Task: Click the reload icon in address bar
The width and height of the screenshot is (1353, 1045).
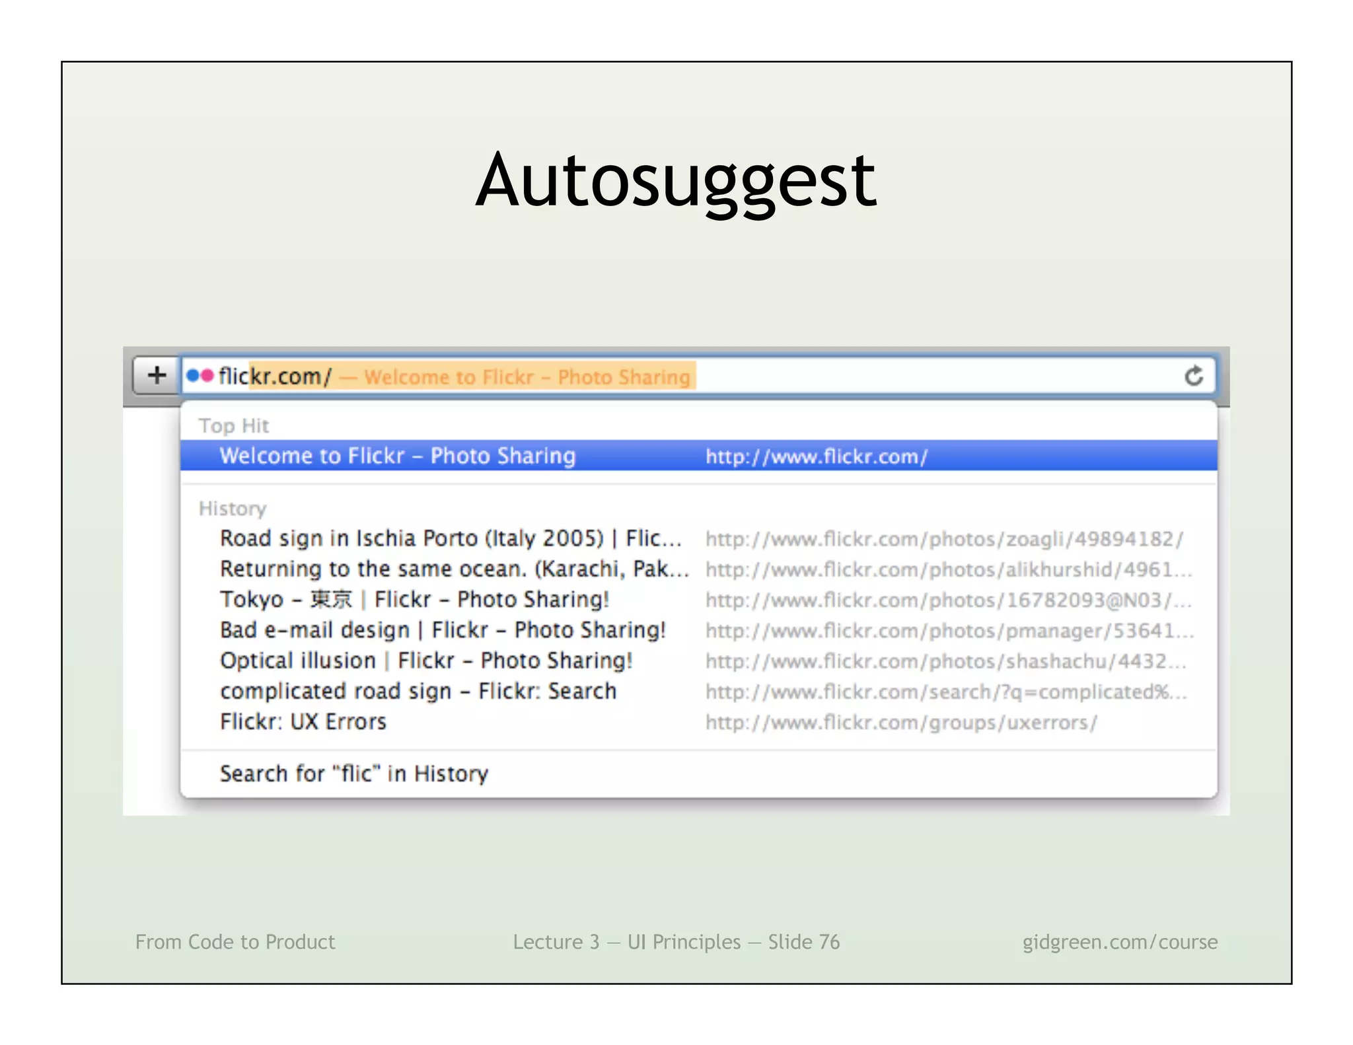Action: pos(1193,377)
